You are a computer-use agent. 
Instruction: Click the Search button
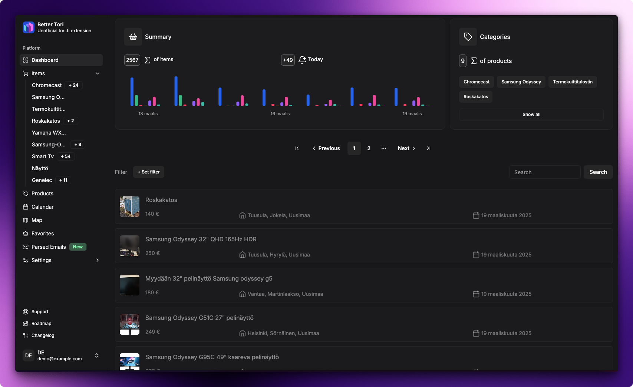click(598, 172)
